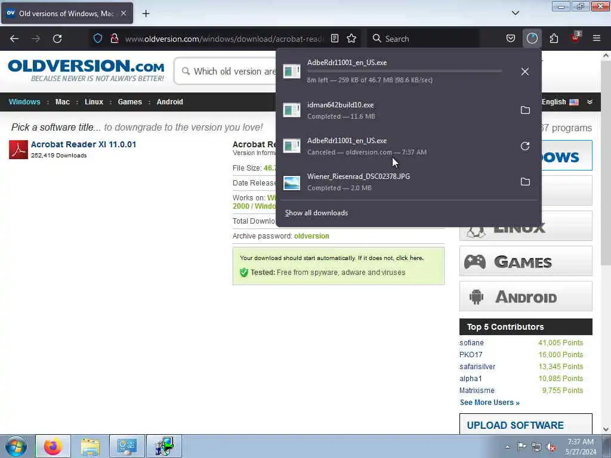The image size is (611, 458).
Task: Open the Firefox hamburger menu
Action: pyautogui.click(x=597, y=38)
